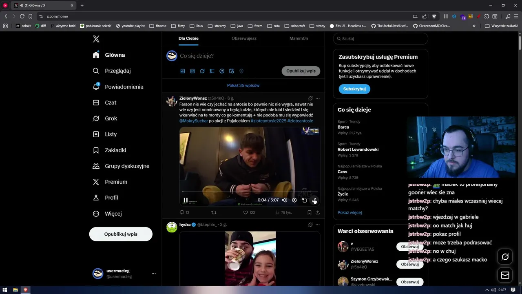Bookmark this tab in address bar
The image size is (522, 294).
point(30,16)
